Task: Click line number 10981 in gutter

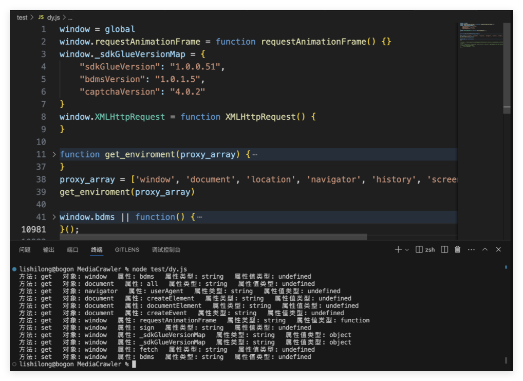Action: [34, 229]
